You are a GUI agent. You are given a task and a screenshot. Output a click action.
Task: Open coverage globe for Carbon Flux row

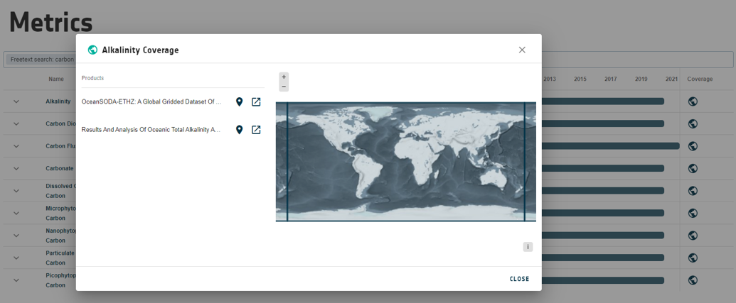693,146
